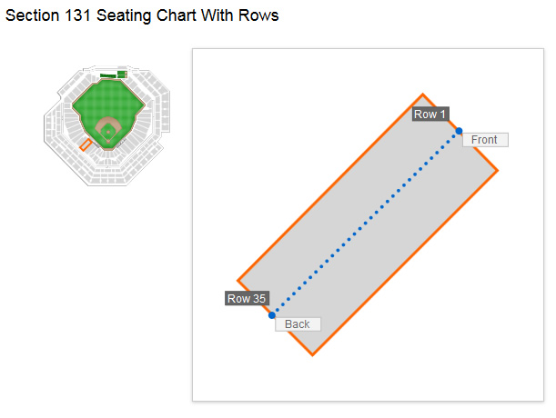Viewport: 556px width, 418px height.
Task: Click home plate on the mini stadium map
Action: click(108, 142)
